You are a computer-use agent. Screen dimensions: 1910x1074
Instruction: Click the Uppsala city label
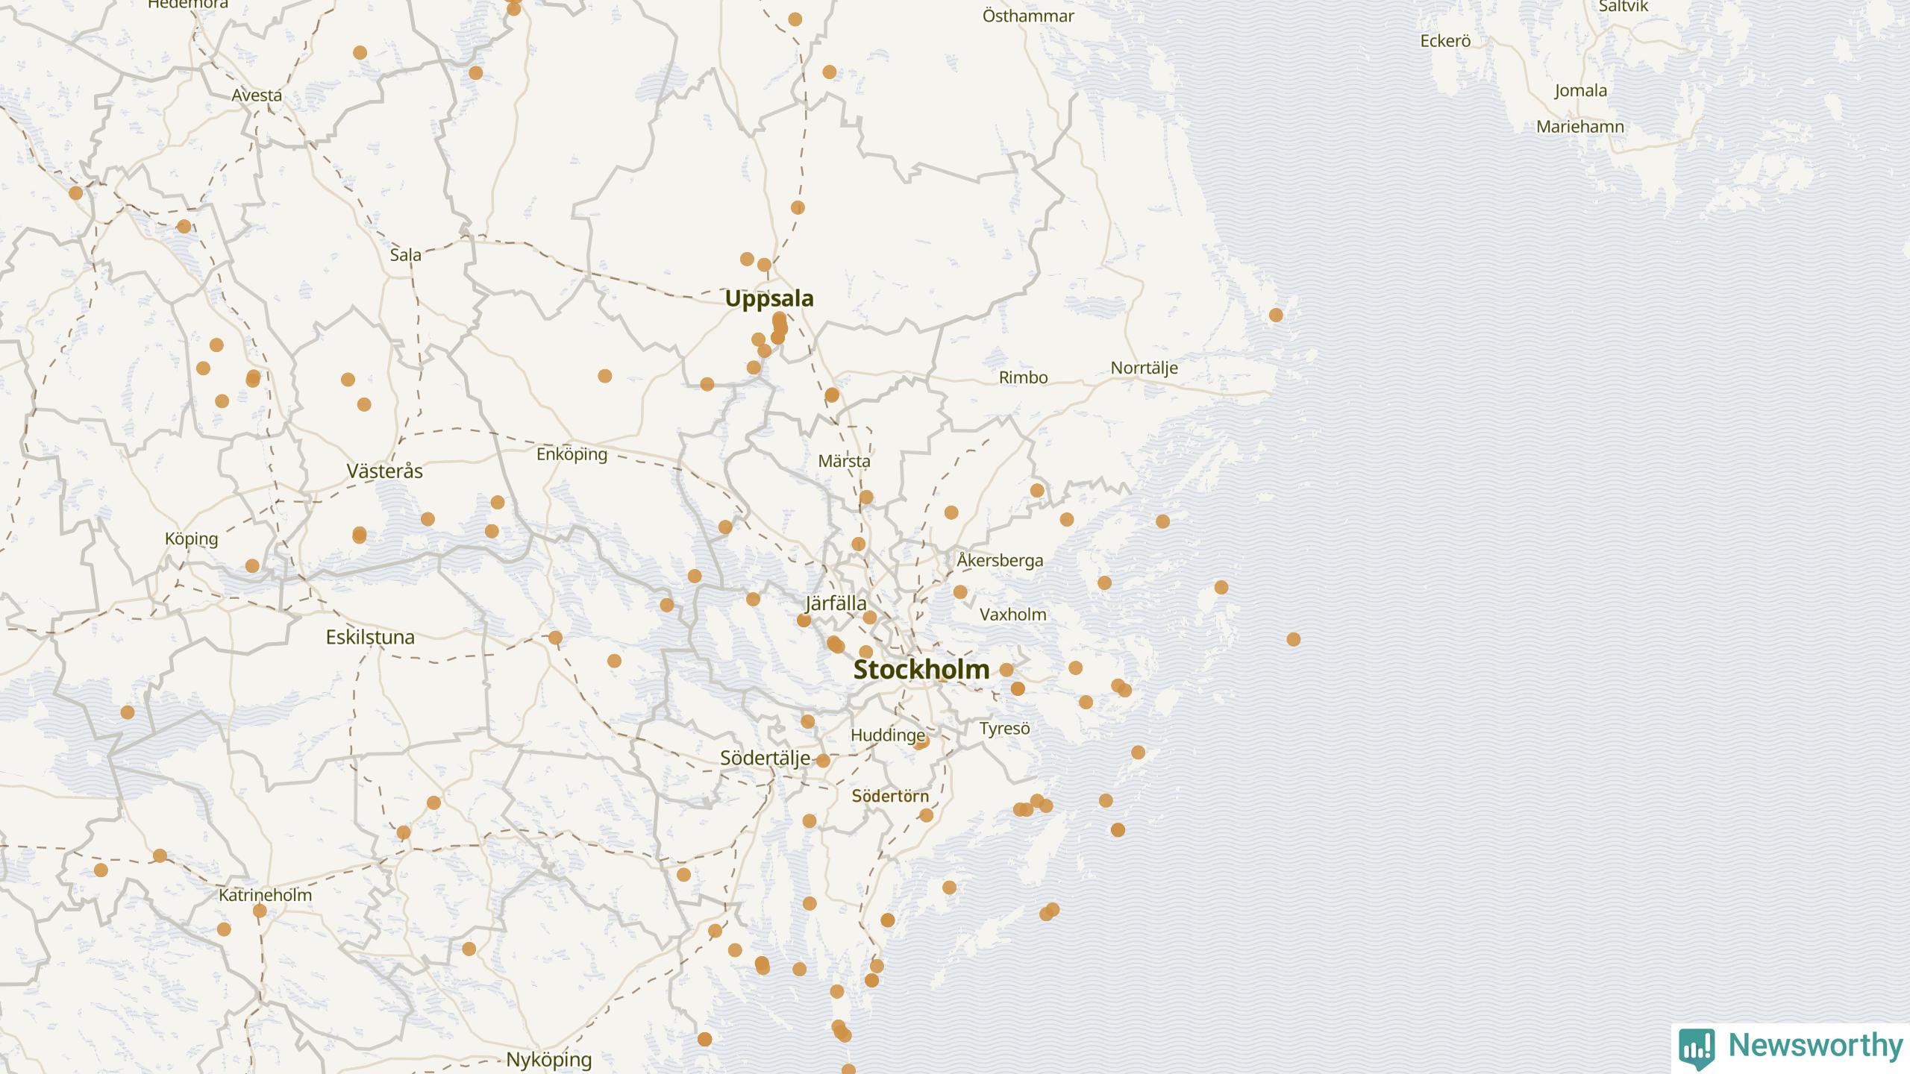(x=769, y=299)
